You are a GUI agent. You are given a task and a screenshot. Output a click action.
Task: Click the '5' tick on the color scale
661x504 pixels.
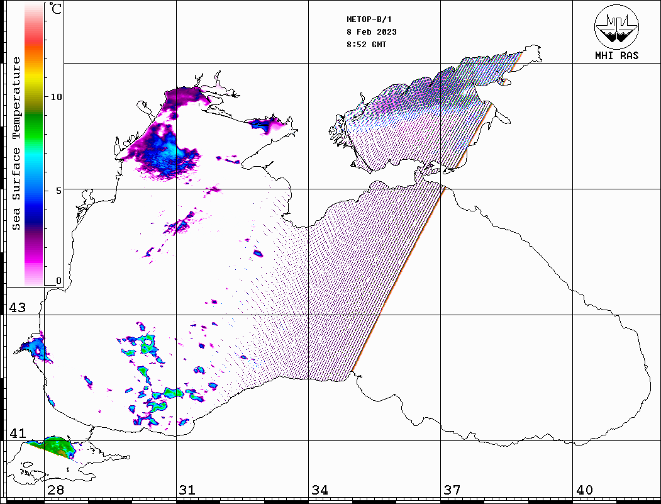(x=59, y=191)
